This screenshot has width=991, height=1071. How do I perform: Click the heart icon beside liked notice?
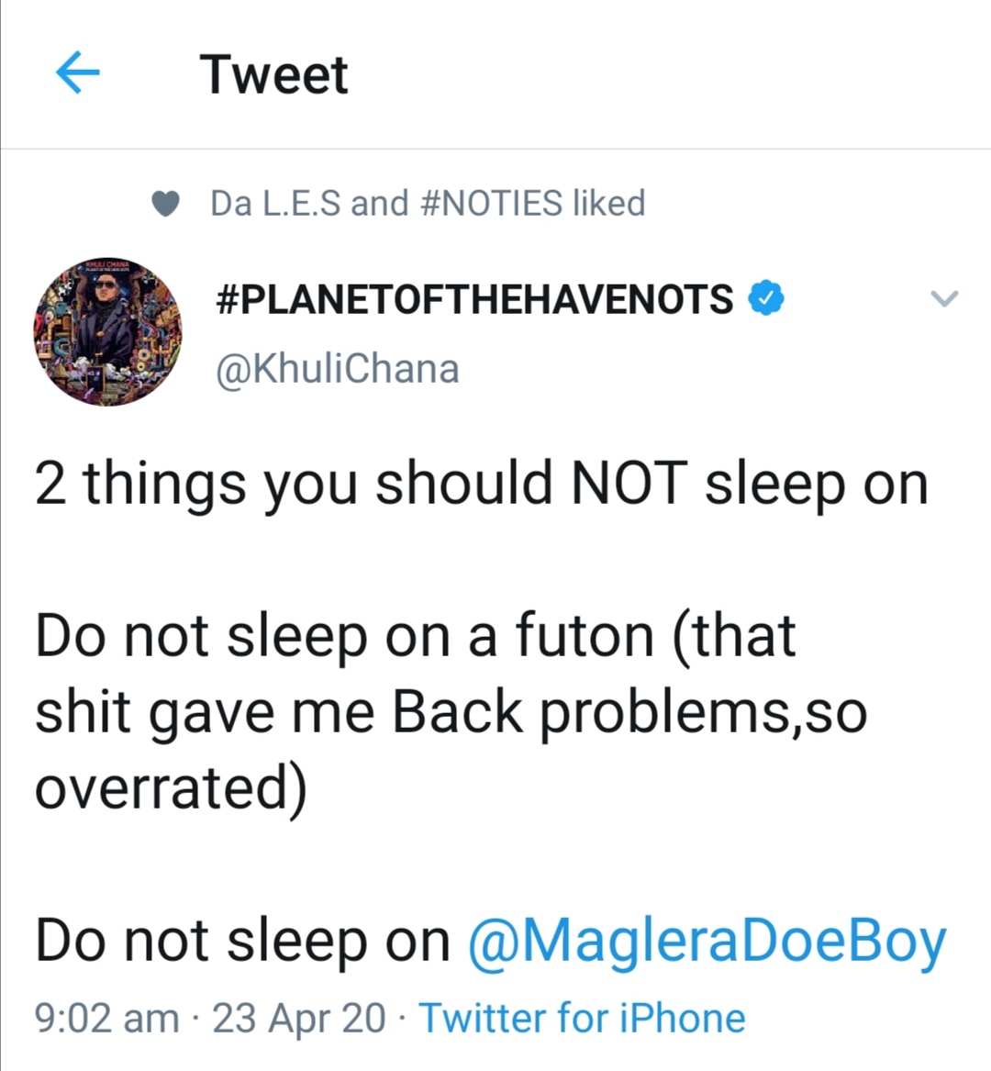point(165,204)
